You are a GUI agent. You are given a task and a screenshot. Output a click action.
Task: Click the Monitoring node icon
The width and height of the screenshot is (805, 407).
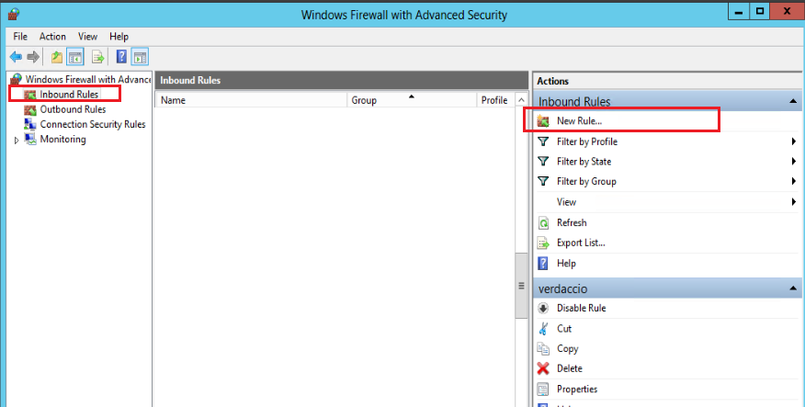pos(30,139)
